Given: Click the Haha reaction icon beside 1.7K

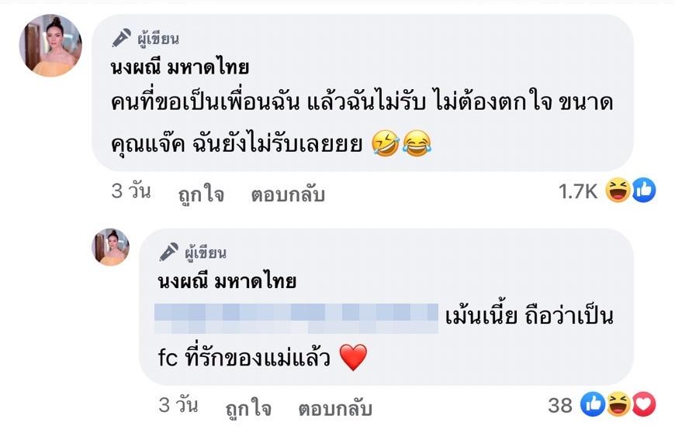Looking at the screenshot, I should (x=618, y=191).
